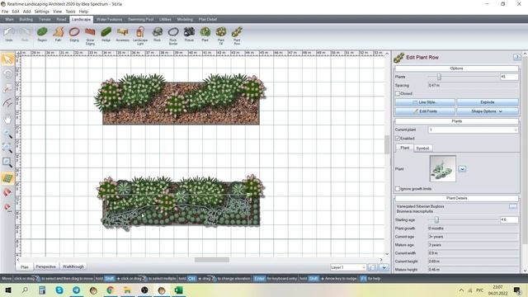The height and width of the screenshot is (297, 528).
Task: Select the Picture tool
Action: (x=189, y=35)
